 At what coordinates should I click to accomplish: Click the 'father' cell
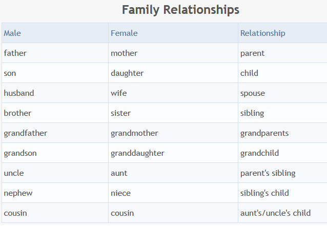(x=55, y=53)
